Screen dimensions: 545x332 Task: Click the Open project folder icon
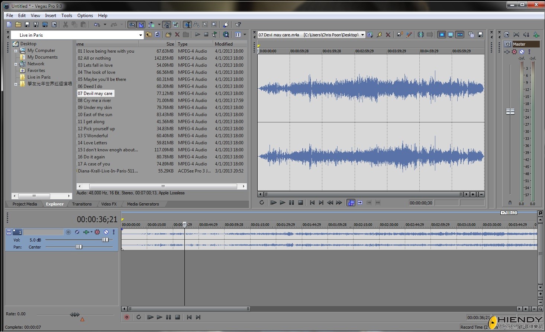pos(18,24)
